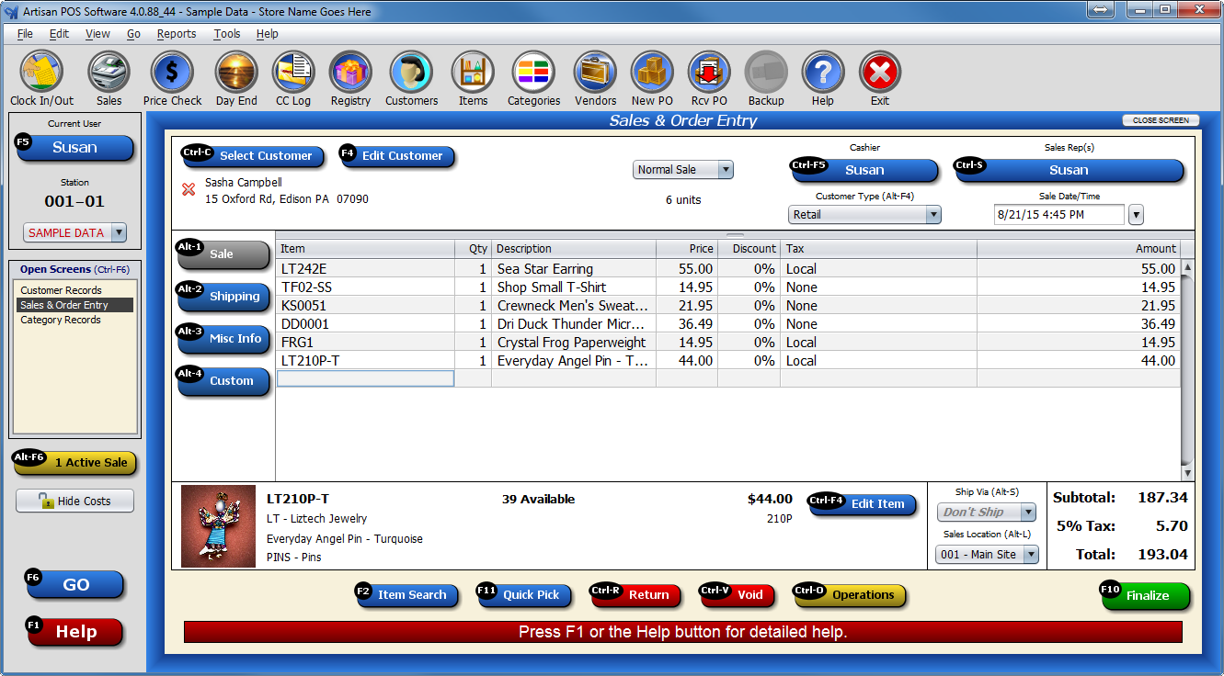Toggle the Hide Costs lock button
The width and height of the screenshot is (1224, 676).
point(74,501)
